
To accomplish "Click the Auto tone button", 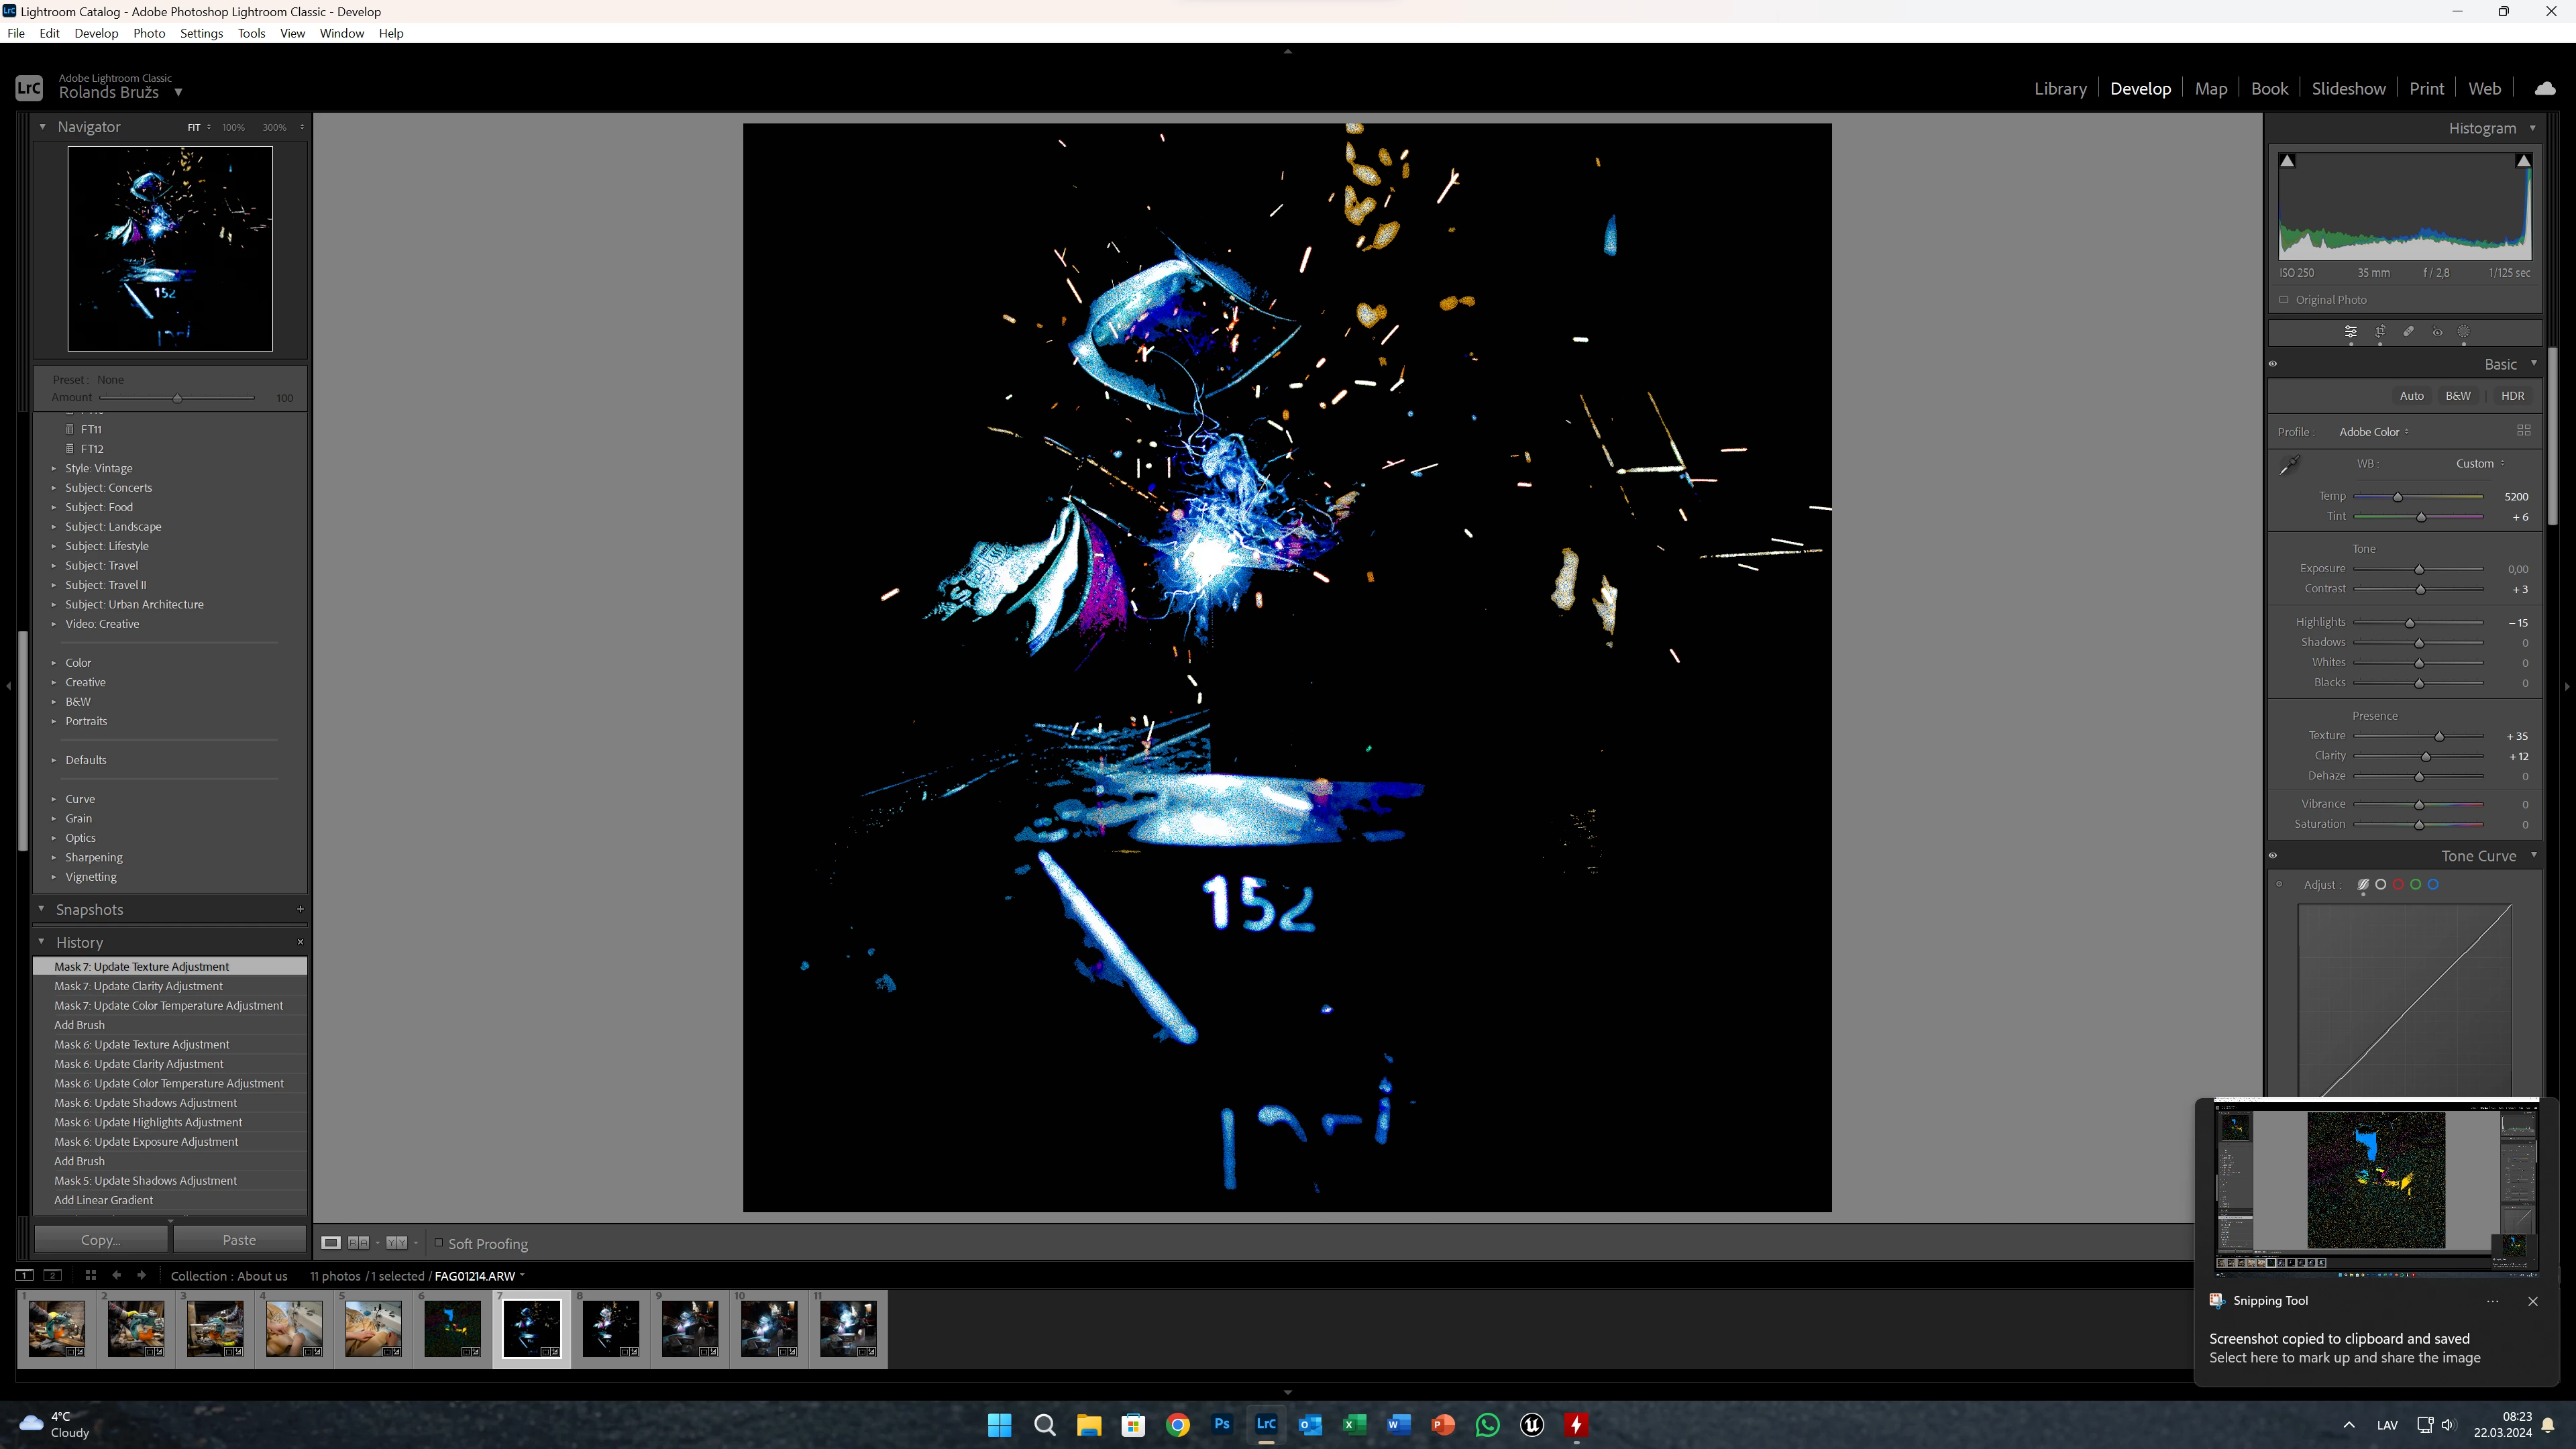I will (x=2411, y=396).
